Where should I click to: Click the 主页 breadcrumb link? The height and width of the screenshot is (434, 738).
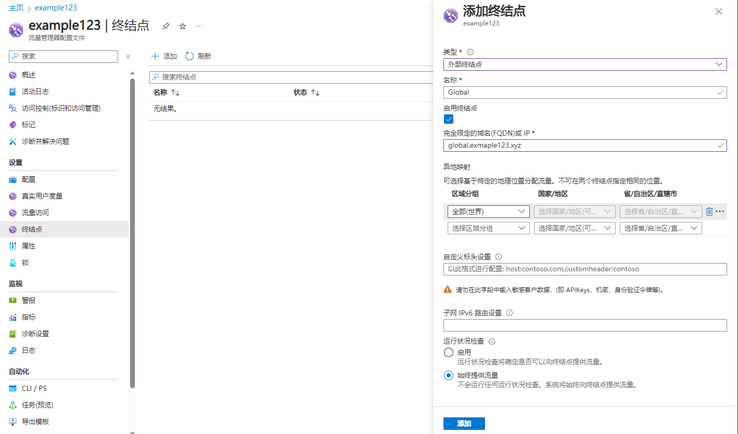pyautogui.click(x=16, y=8)
